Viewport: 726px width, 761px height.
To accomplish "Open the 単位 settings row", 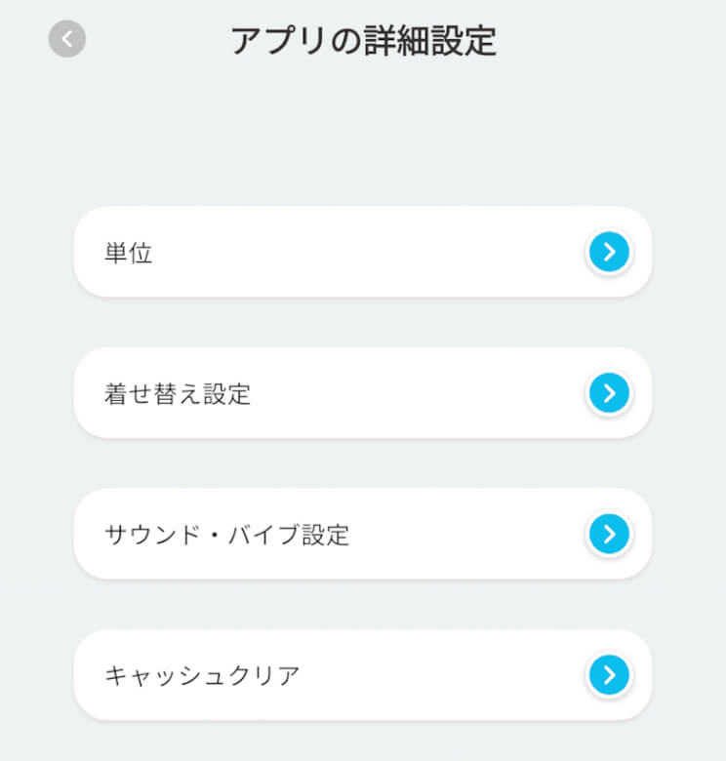I will pos(362,253).
